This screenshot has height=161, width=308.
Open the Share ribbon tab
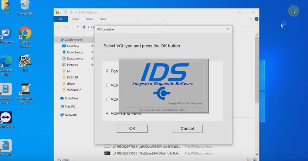(x=90, y=19)
